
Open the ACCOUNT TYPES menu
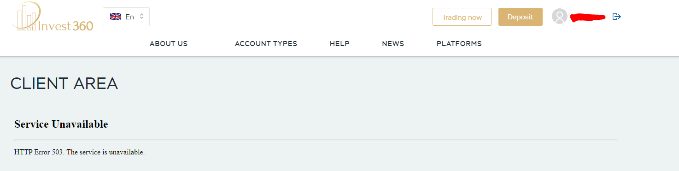point(266,44)
